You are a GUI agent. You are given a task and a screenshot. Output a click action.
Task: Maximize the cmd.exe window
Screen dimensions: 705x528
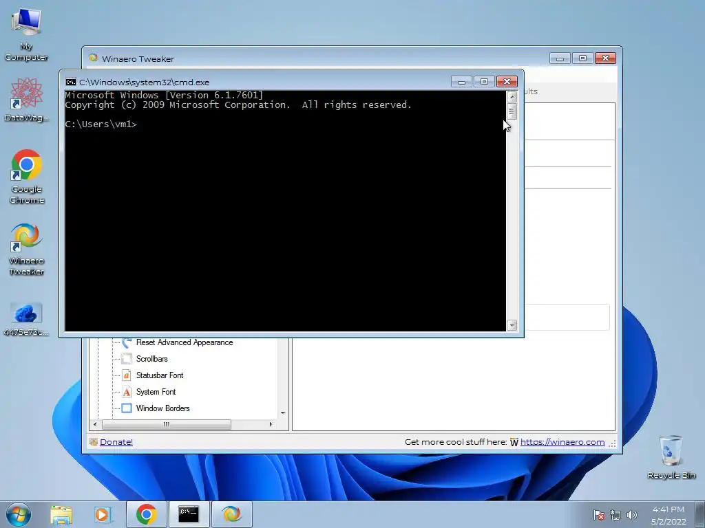484,82
